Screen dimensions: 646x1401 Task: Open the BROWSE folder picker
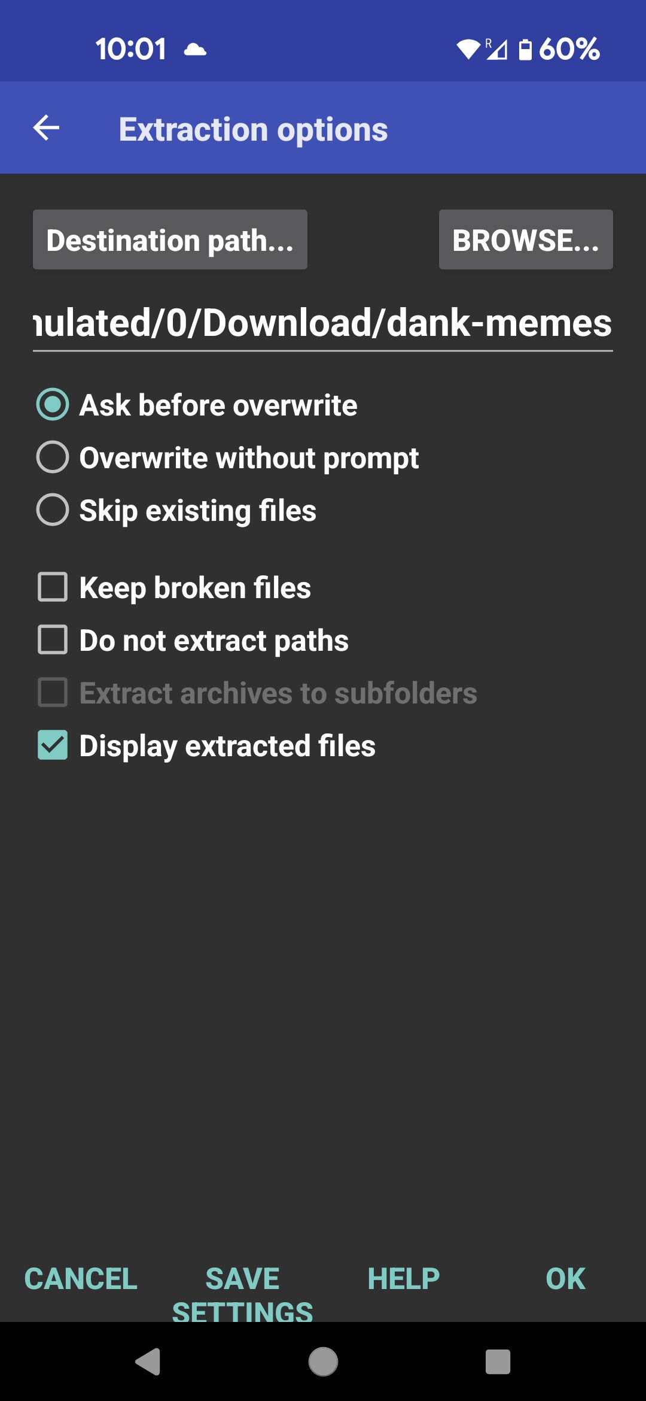click(x=525, y=240)
